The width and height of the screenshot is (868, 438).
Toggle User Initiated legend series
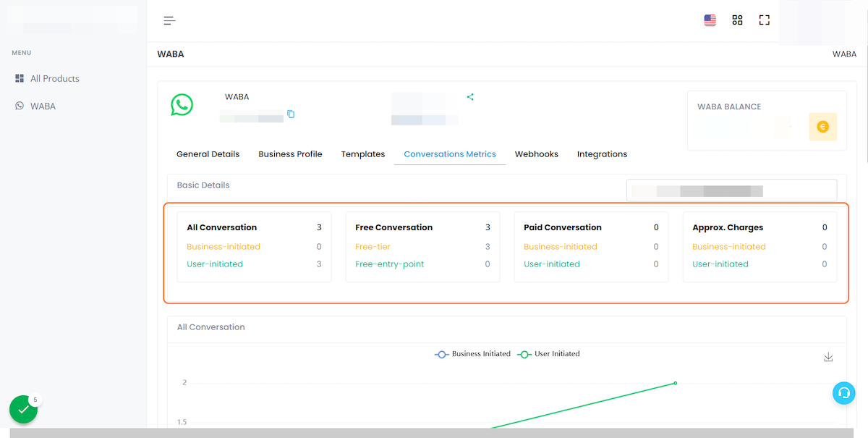point(549,354)
